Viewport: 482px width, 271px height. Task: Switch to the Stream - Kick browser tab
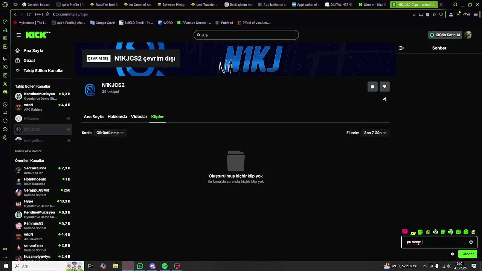click(373, 5)
